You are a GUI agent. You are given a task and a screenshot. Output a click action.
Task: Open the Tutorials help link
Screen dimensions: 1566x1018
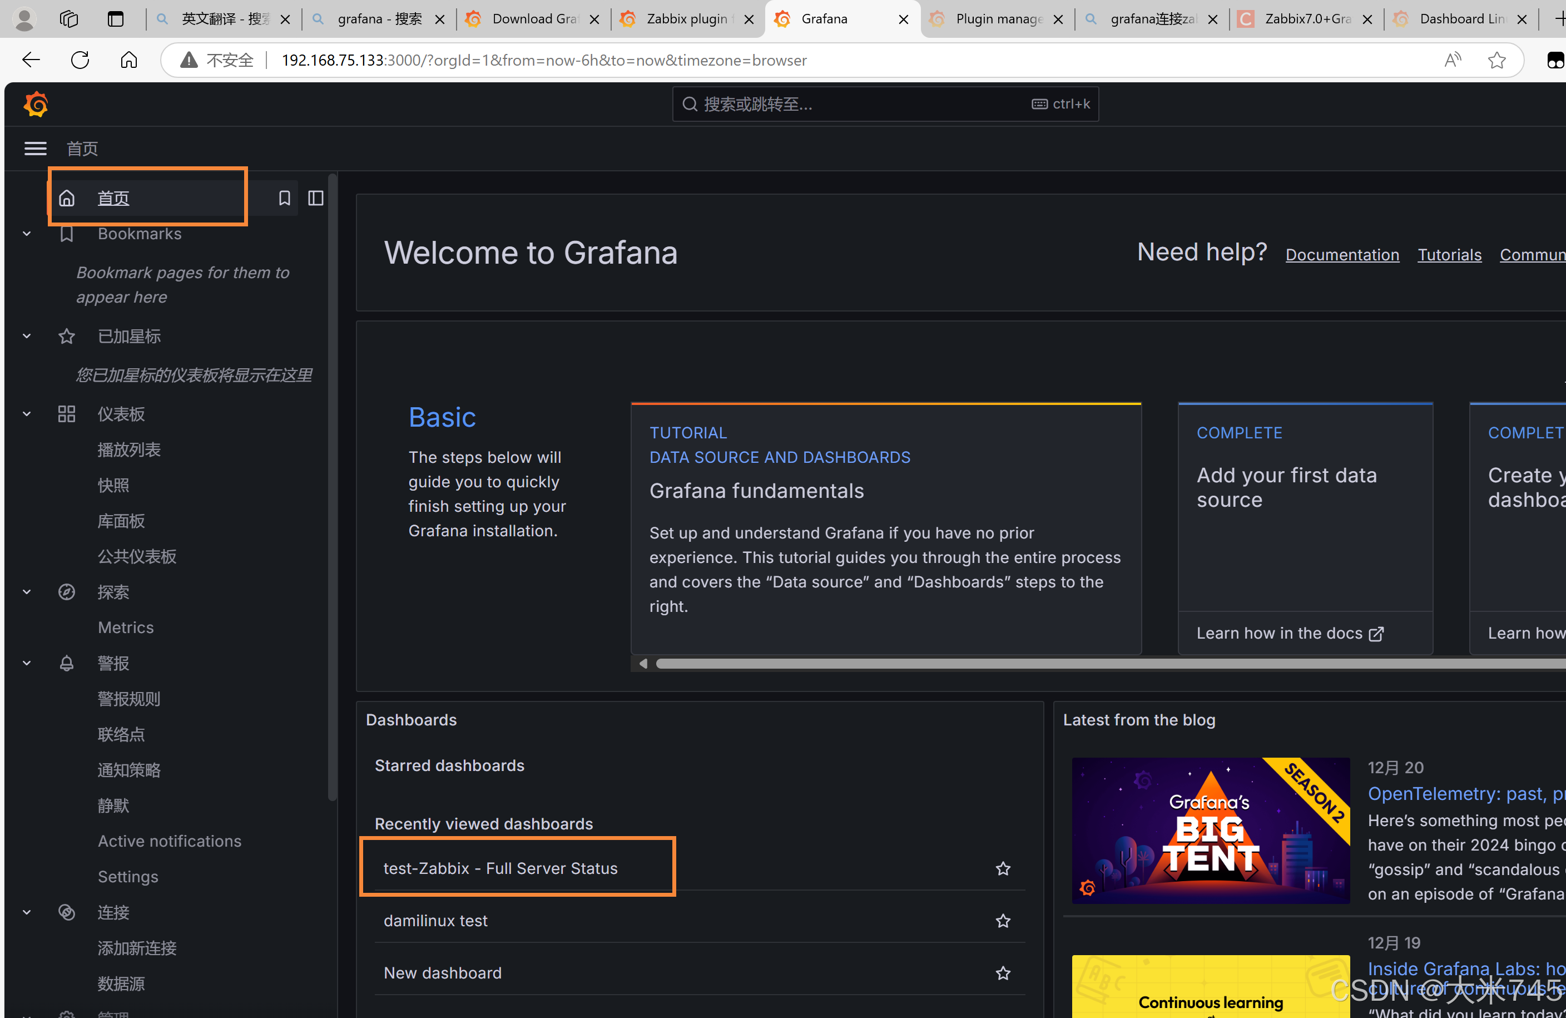pos(1449,255)
